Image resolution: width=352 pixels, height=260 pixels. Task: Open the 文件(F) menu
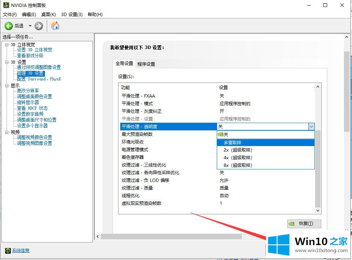pyautogui.click(x=10, y=15)
